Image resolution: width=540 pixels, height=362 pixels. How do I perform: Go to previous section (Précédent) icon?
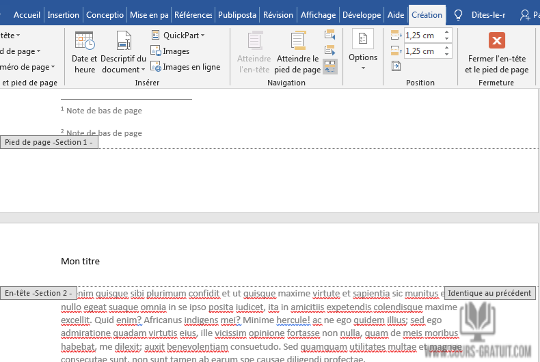(x=330, y=35)
